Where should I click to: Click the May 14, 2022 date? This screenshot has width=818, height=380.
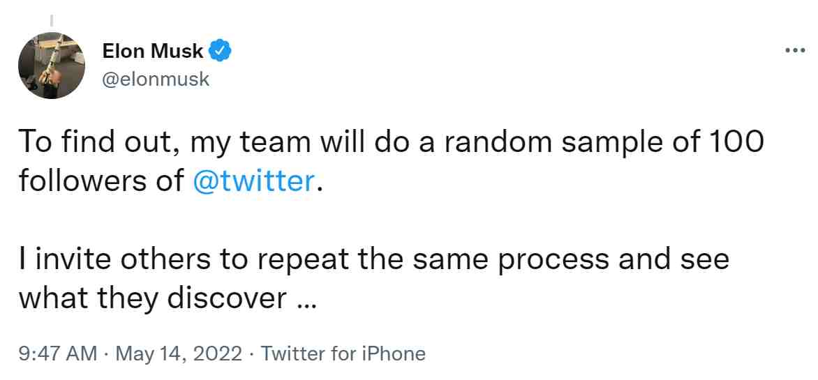[179, 354]
